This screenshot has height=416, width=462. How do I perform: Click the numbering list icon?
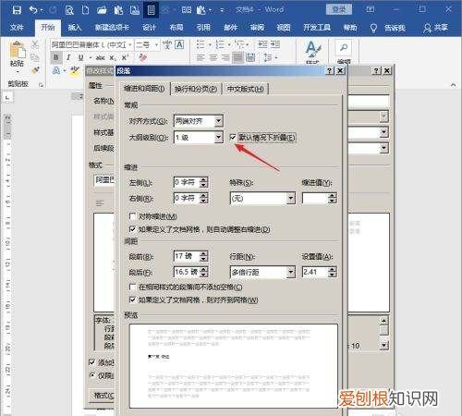[x=220, y=44]
